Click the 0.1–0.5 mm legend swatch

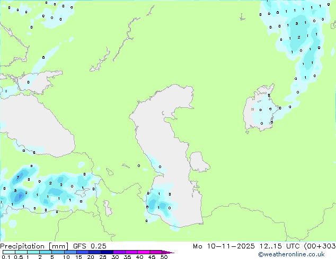(x=9, y=252)
